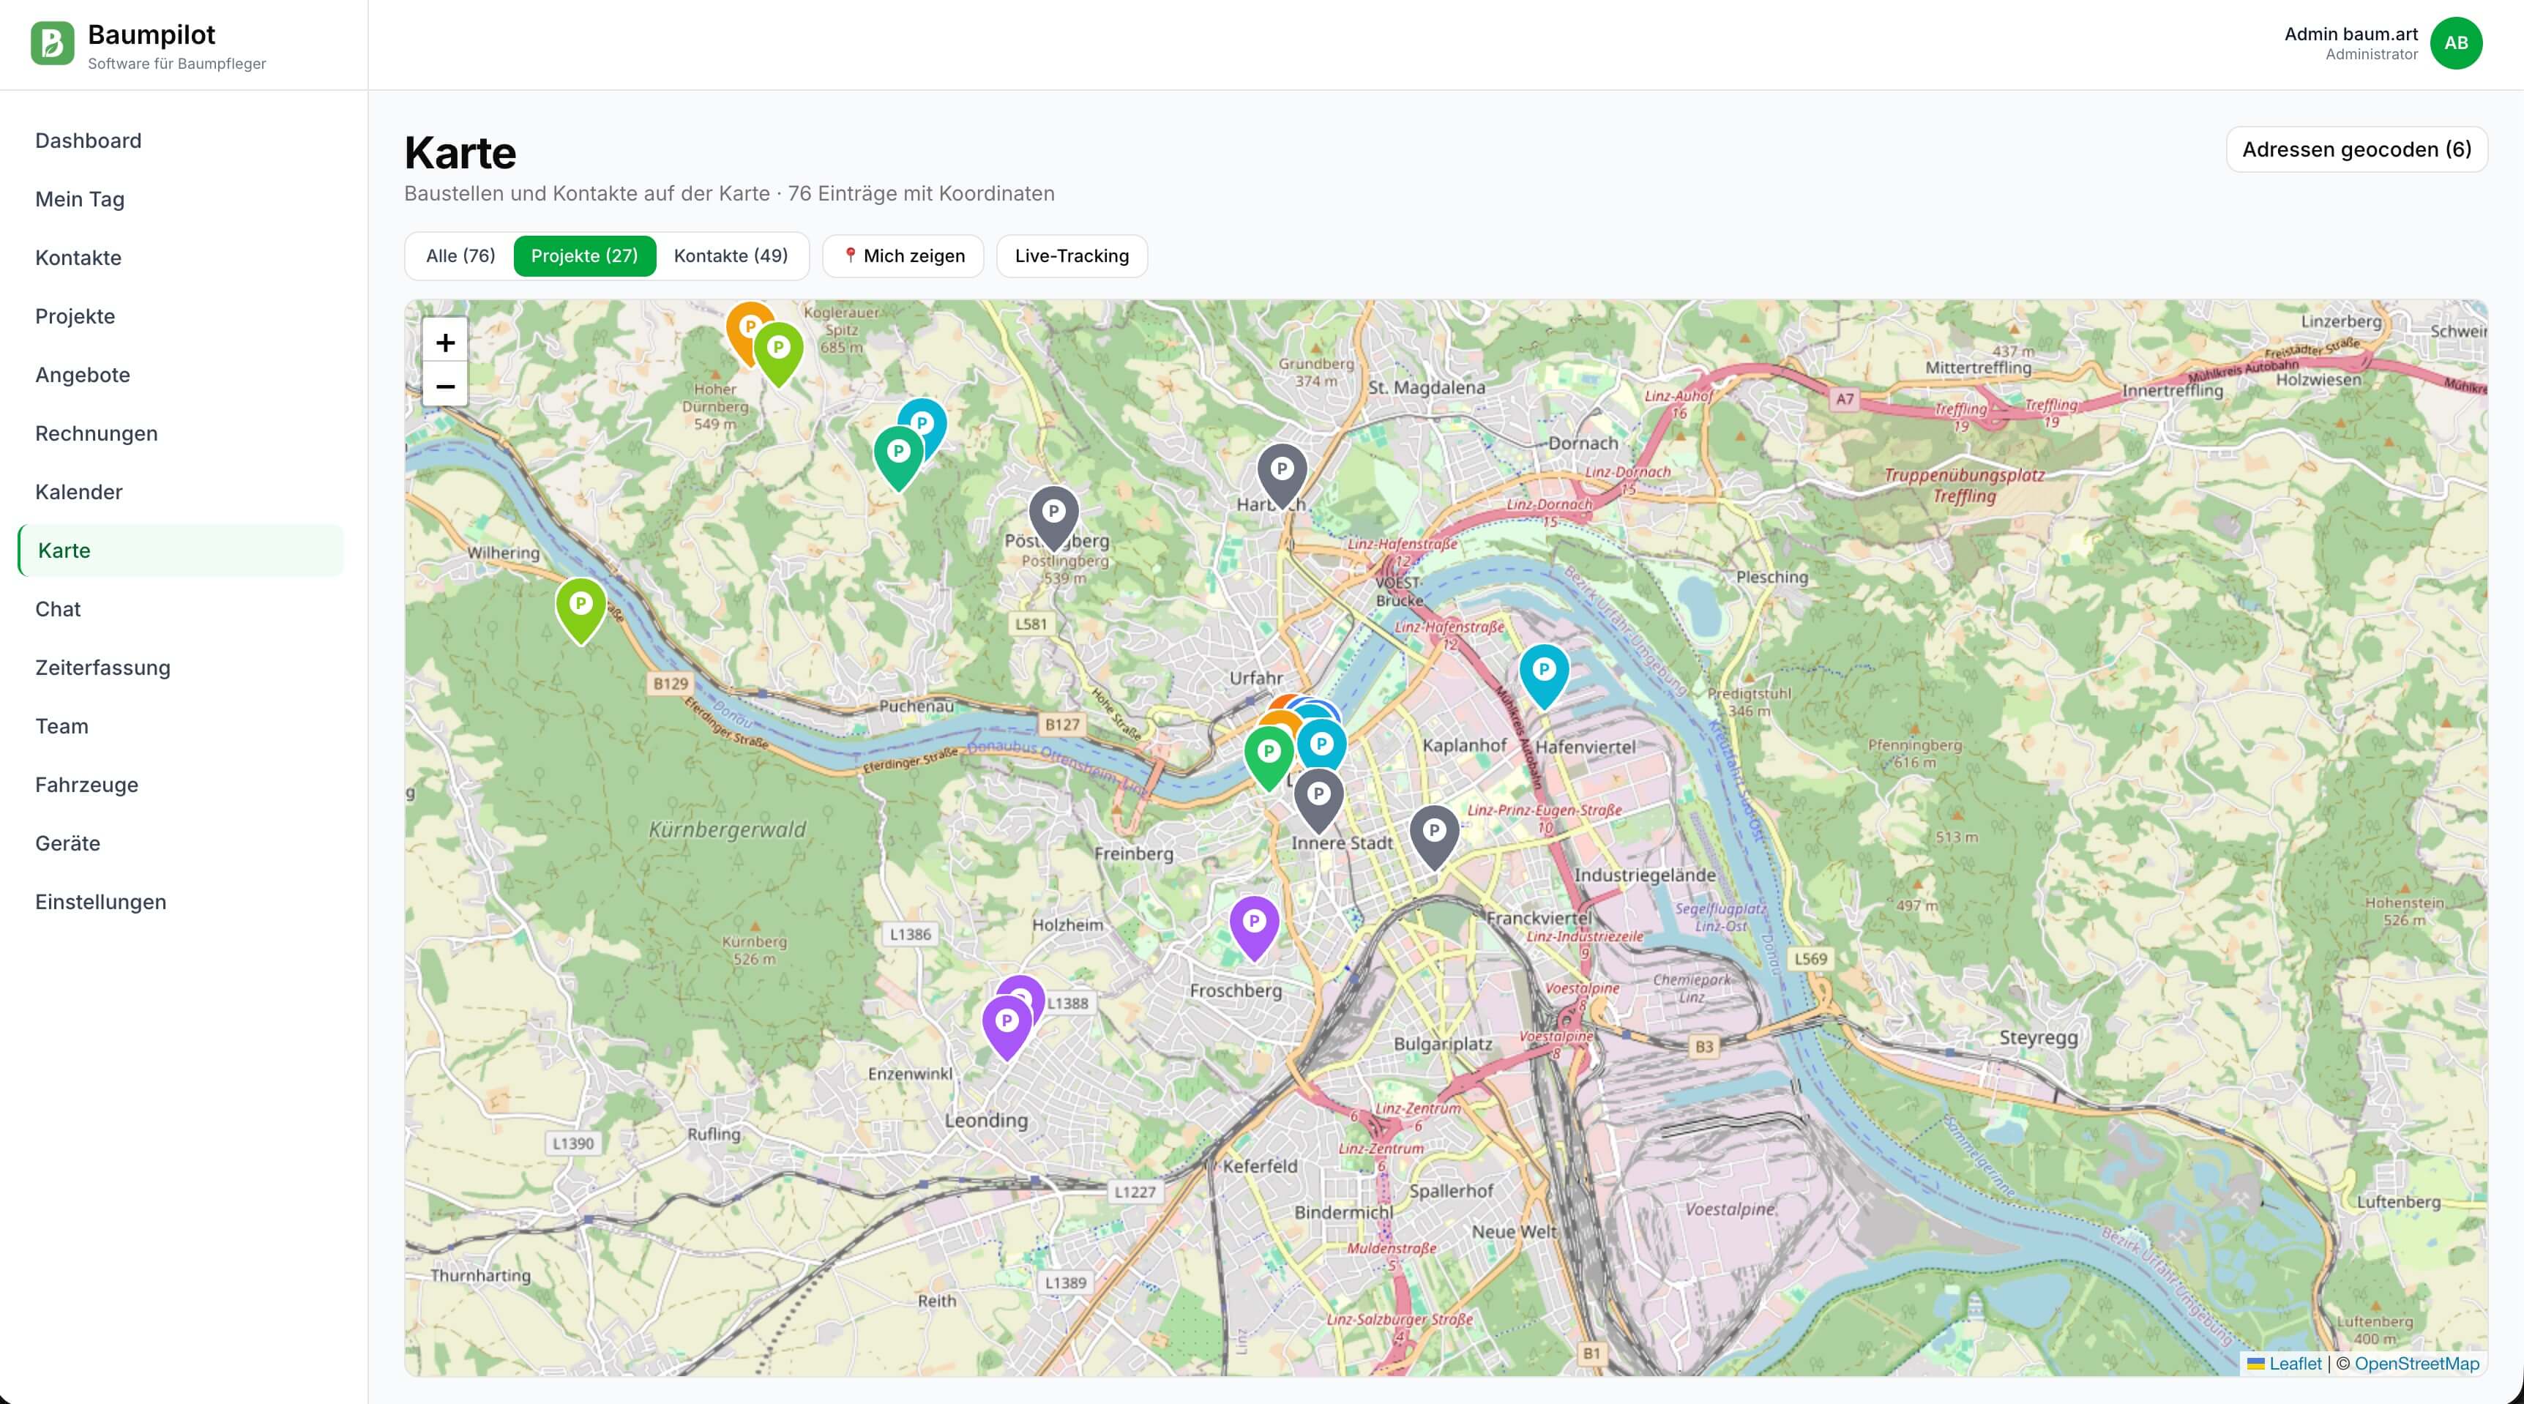Zoom in the map with plus button
This screenshot has width=2524, height=1404.
tap(445, 342)
